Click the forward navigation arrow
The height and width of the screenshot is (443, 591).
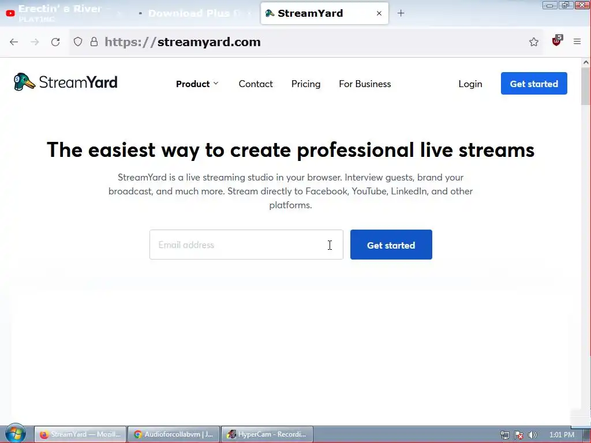click(35, 42)
